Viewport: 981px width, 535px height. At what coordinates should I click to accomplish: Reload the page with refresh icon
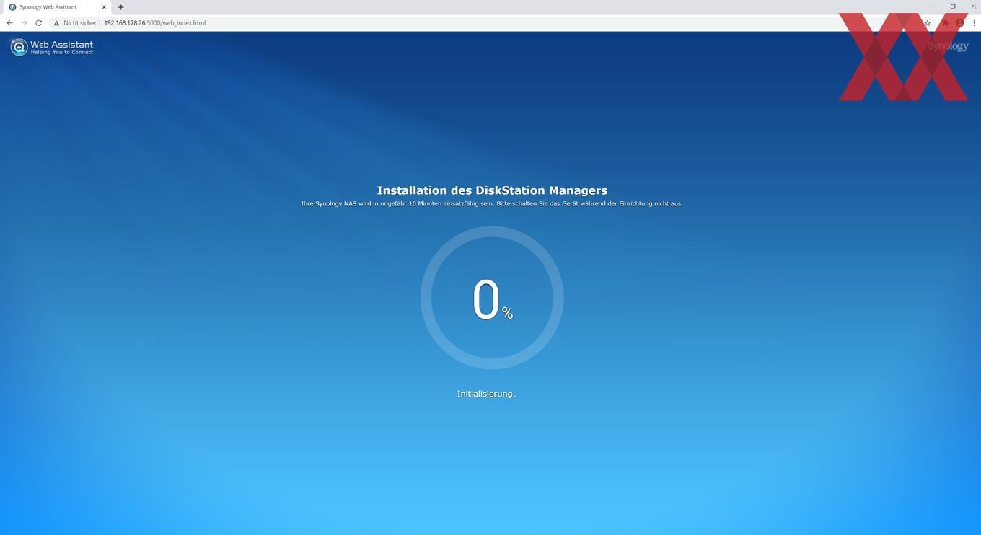click(x=38, y=23)
